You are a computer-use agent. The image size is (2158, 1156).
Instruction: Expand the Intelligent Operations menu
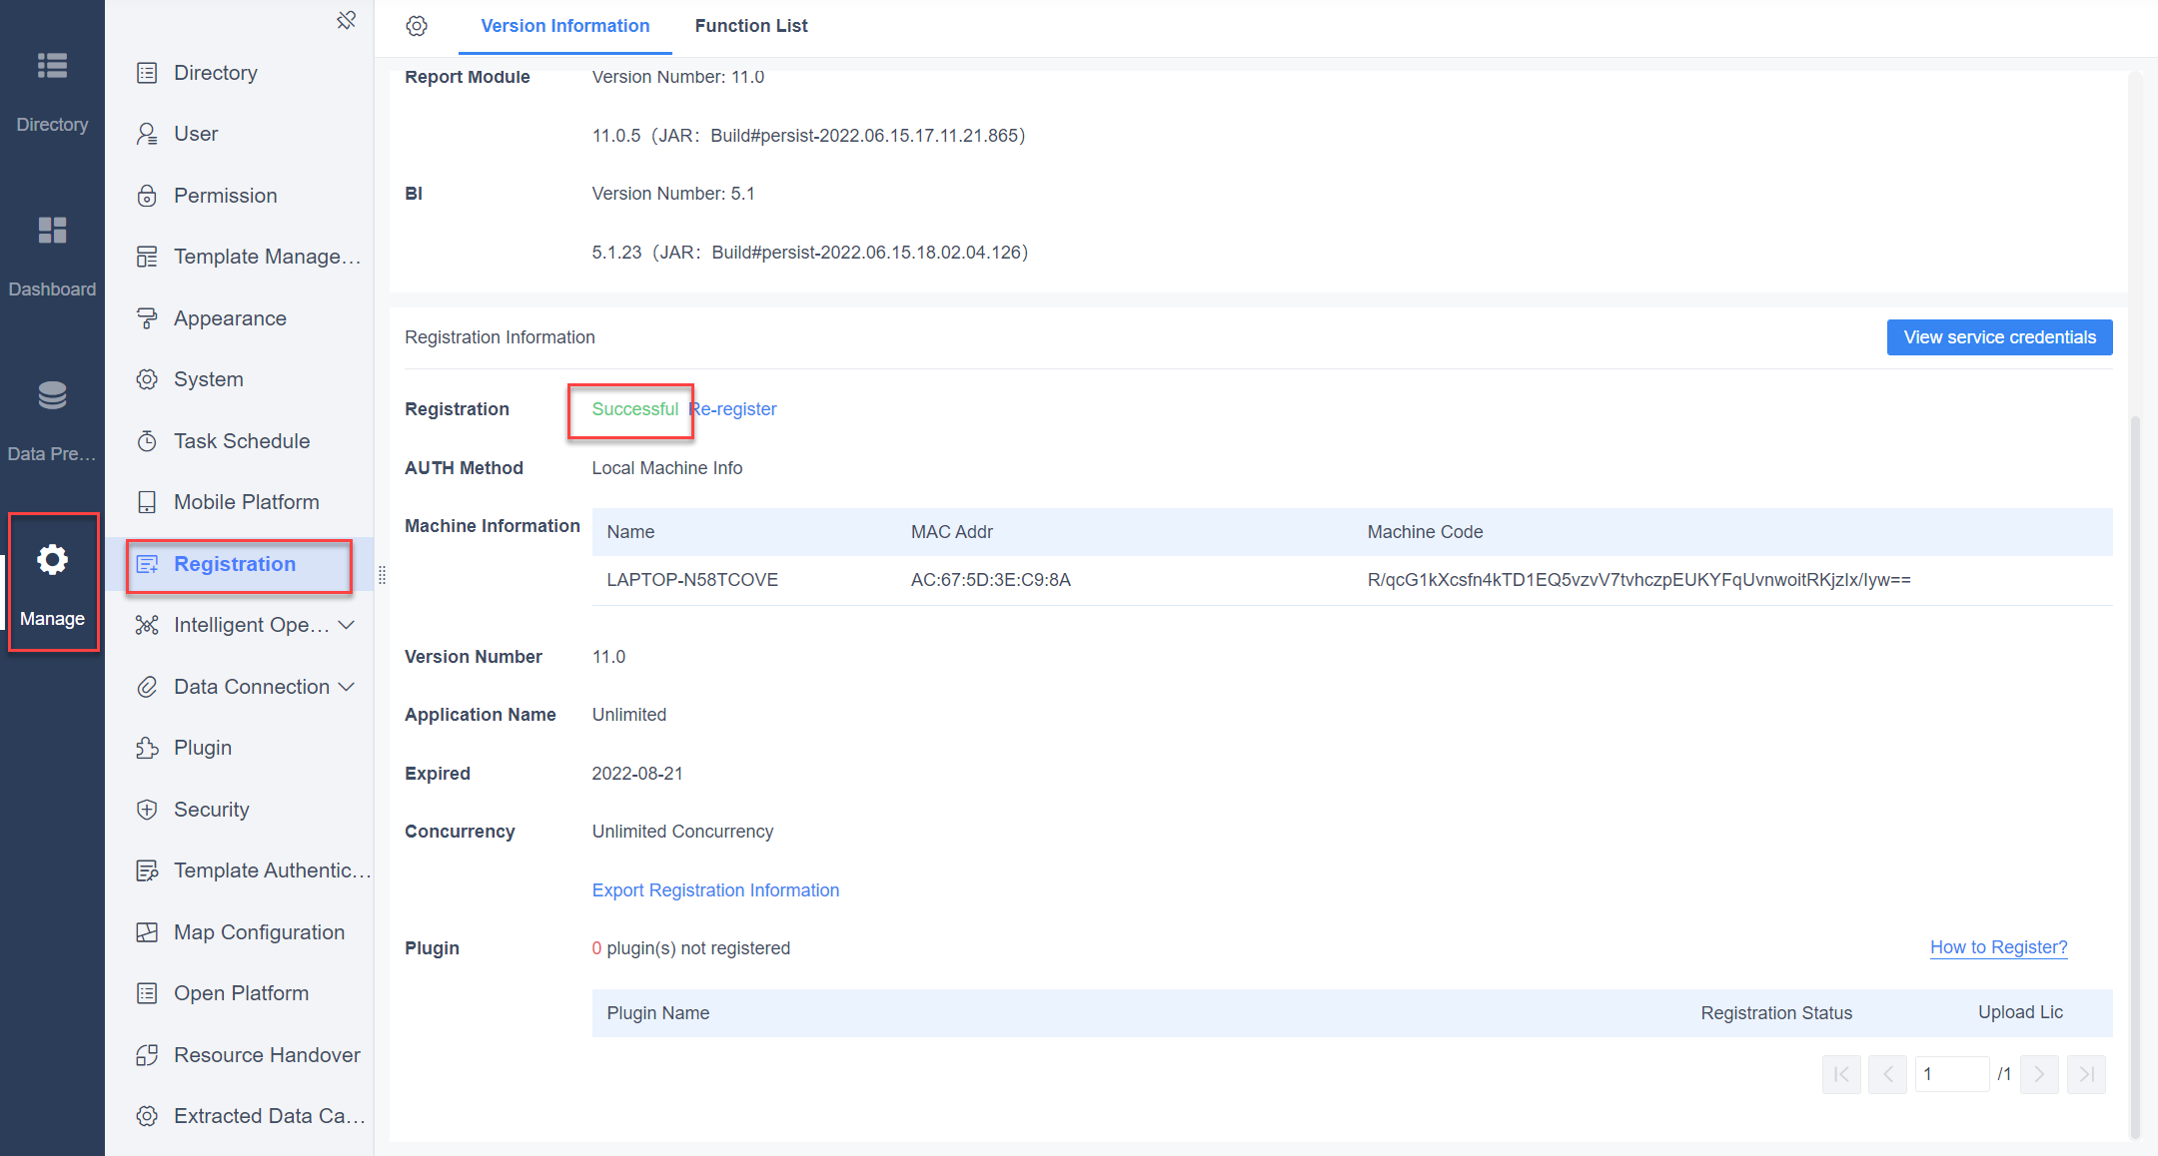[243, 624]
